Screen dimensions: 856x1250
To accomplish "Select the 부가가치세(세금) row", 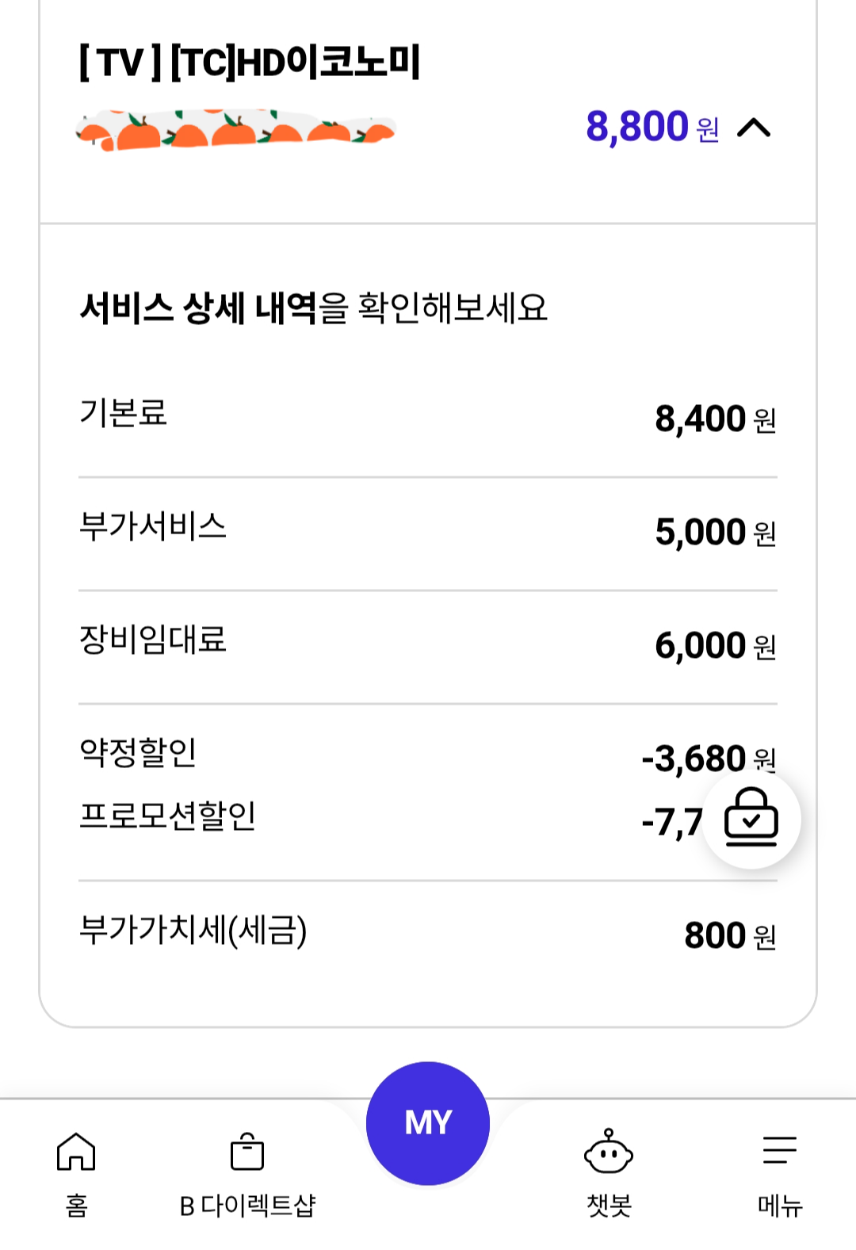I will (x=428, y=933).
